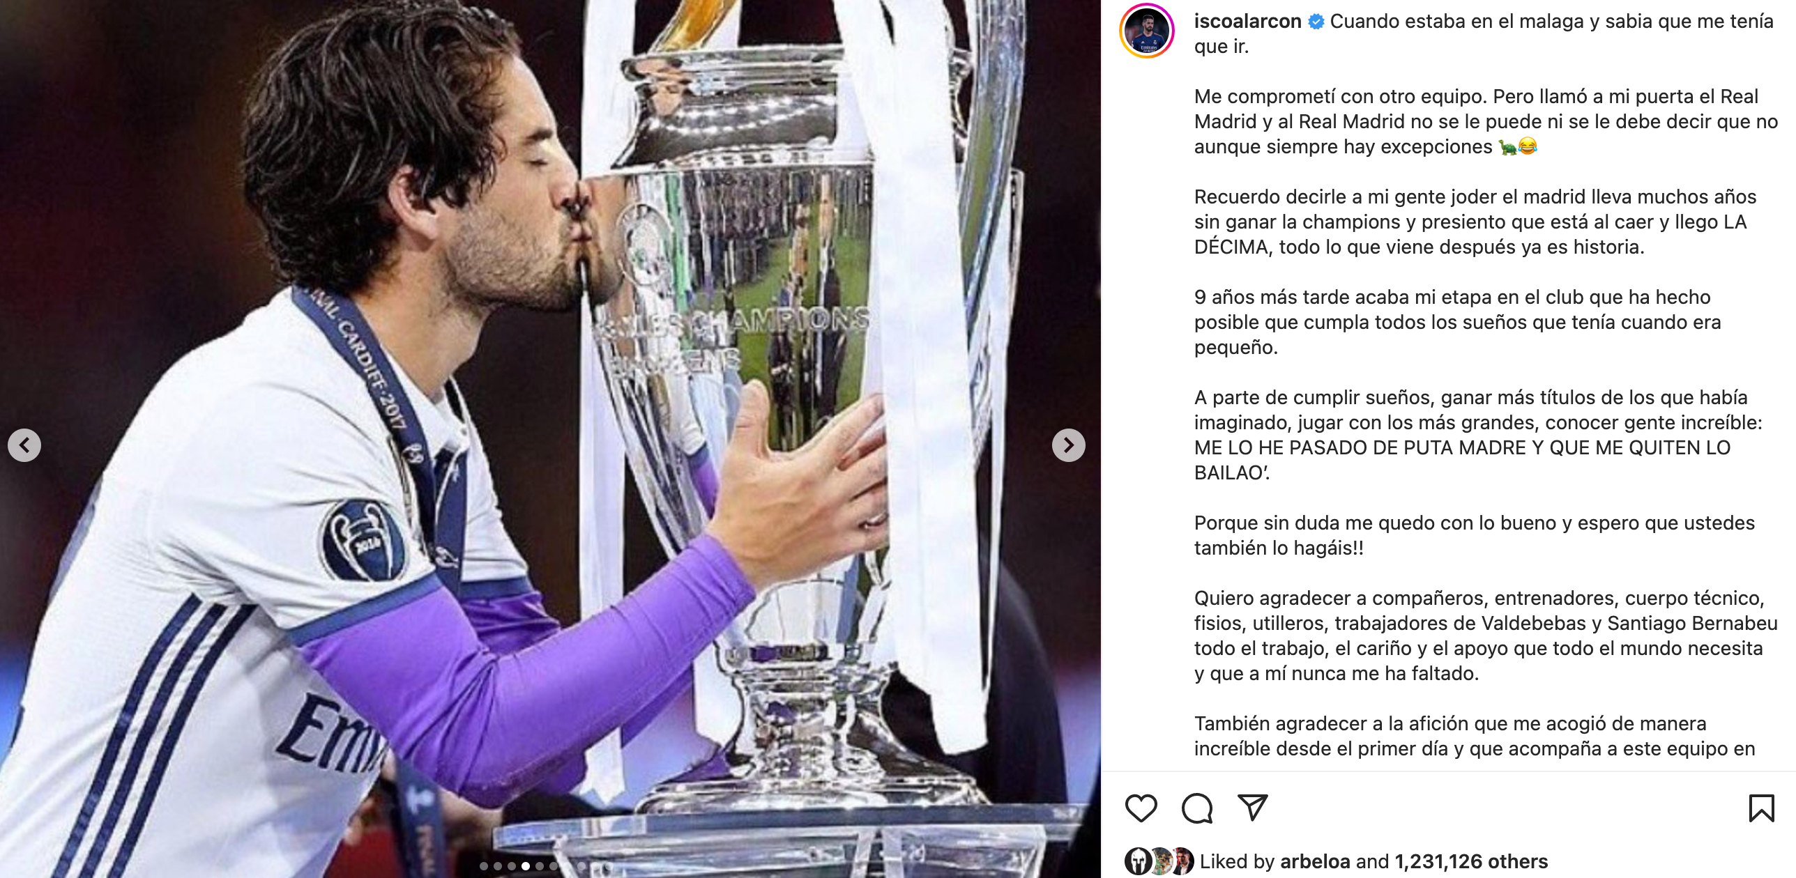View the 1,231,126 others who liked

pyautogui.click(x=1471, y=861)
